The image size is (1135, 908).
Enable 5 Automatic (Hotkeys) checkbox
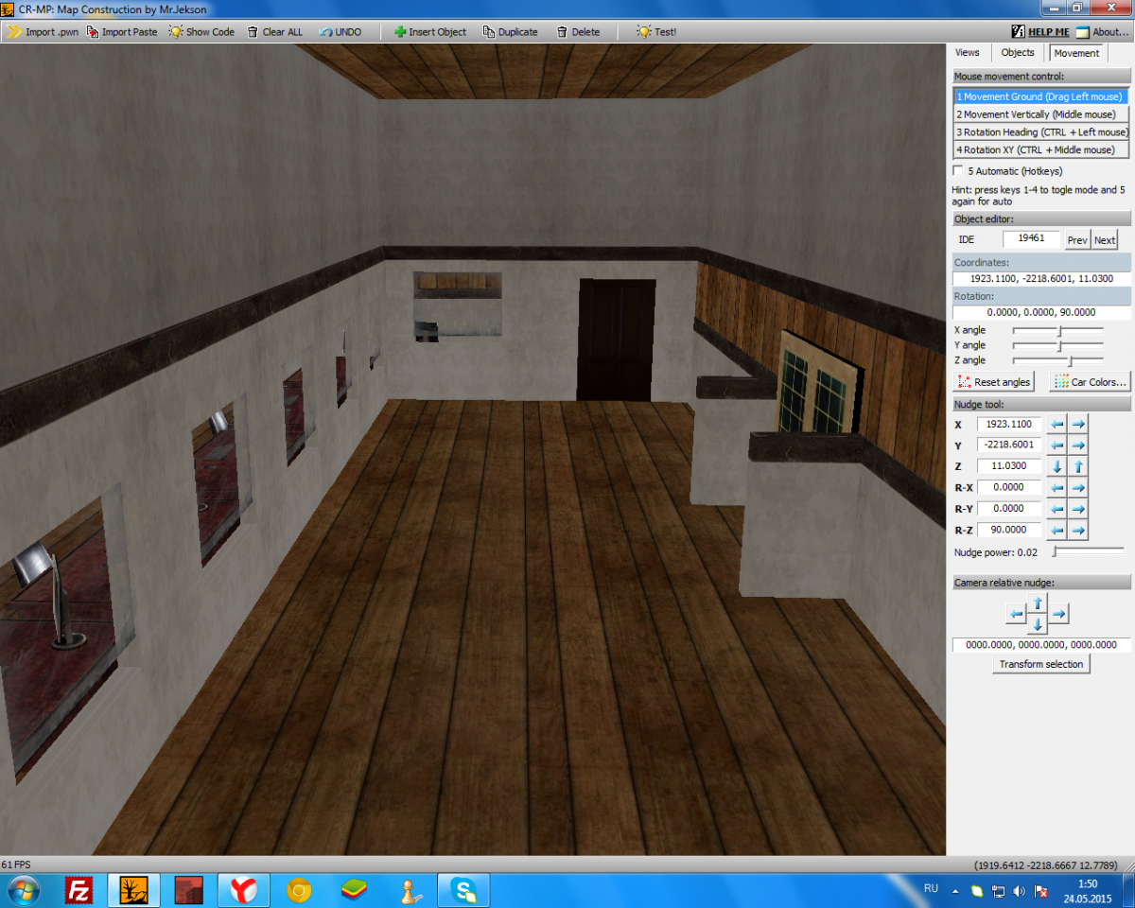coord(959,171)
